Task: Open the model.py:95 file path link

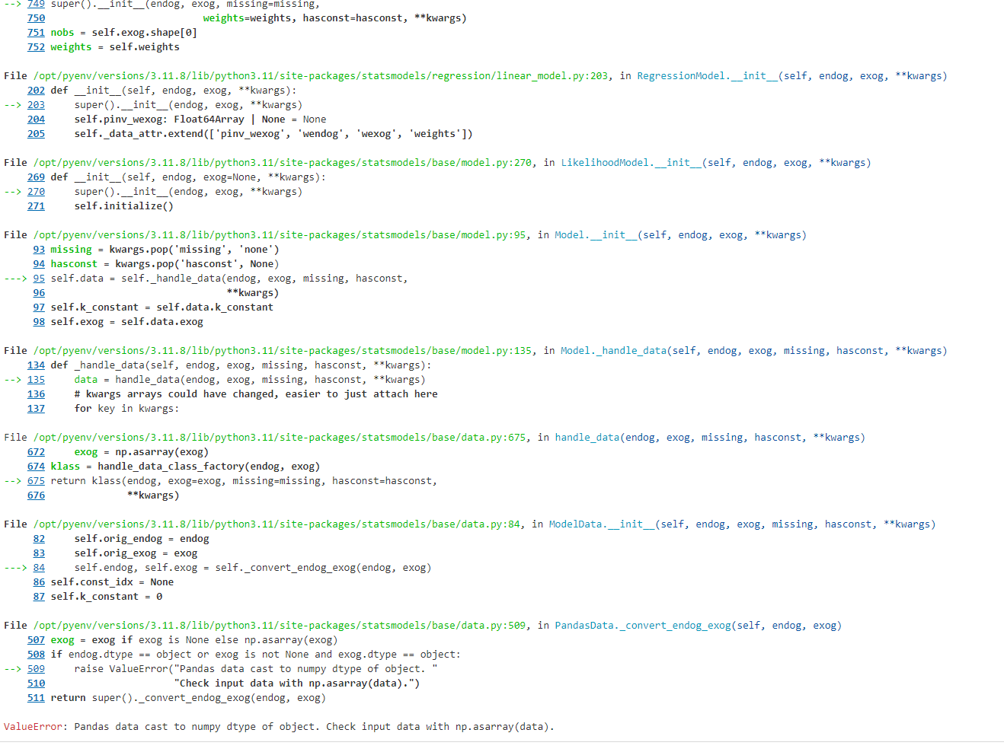Action: click(x=280, y=235)
